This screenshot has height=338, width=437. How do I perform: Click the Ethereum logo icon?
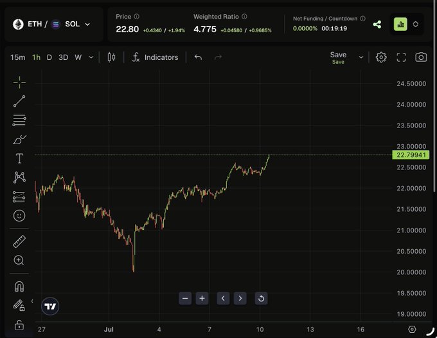click(x=18, y=24)
